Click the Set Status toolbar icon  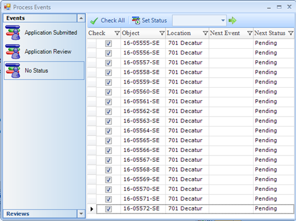[136, 20]
